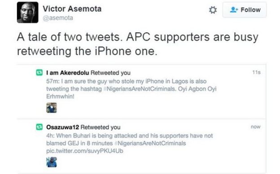This screenshot has width=280, height=174.
Task: Click the follow person-plus icon
Action: [x=234, y=9]
